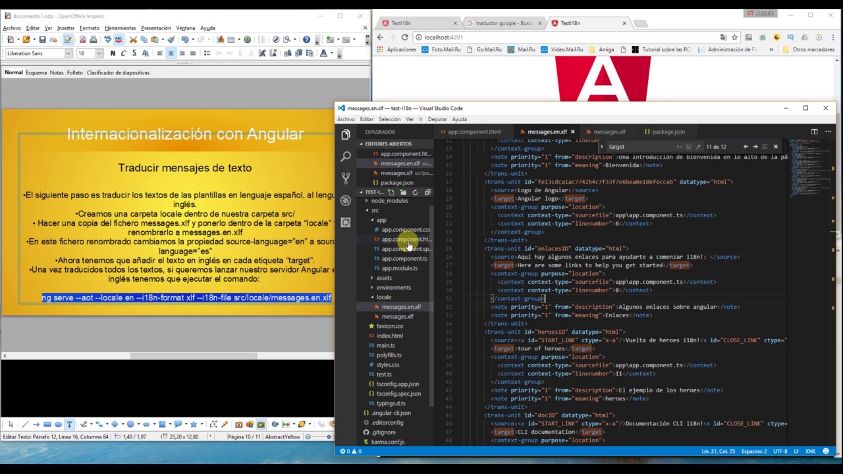Cut the selection in the Impress toolbar
This screenshot has height=474, width=843.
coord(133,39)
